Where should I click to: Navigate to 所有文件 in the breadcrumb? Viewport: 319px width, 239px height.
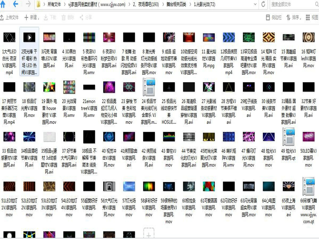coord(55,5)
